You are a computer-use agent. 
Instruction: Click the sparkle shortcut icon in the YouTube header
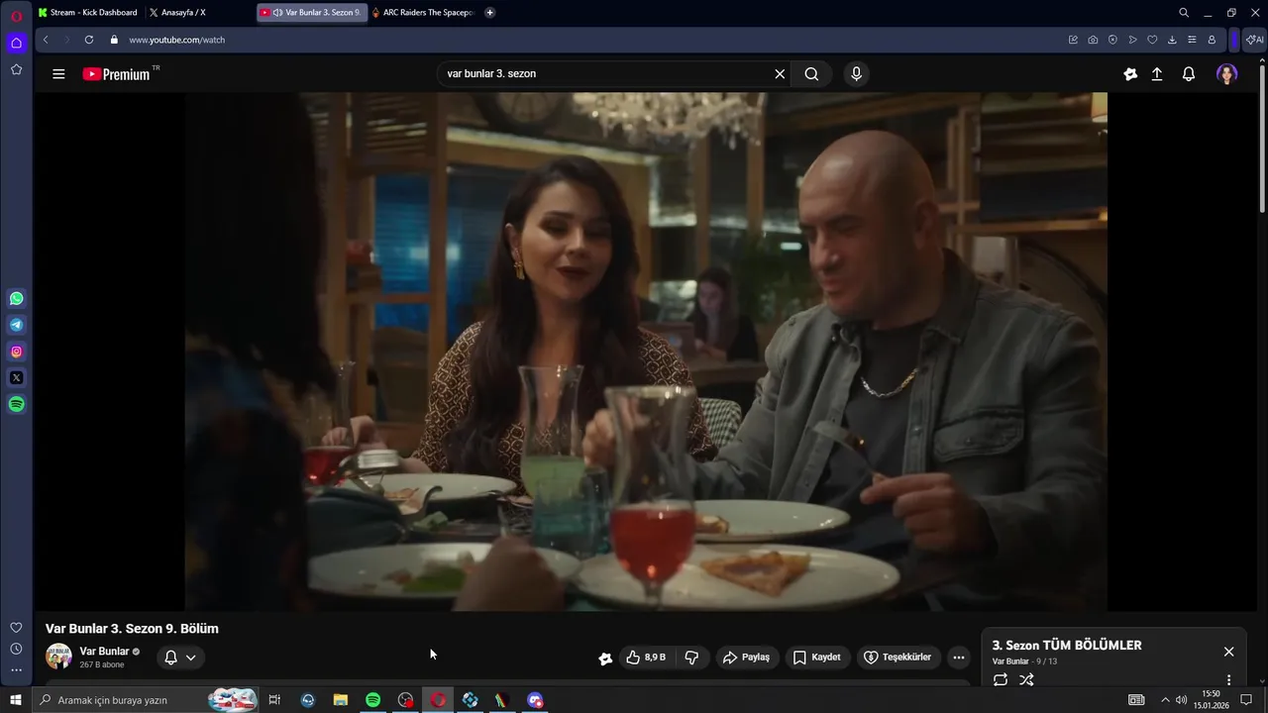pyautogui.click(x=1130, y=74)
